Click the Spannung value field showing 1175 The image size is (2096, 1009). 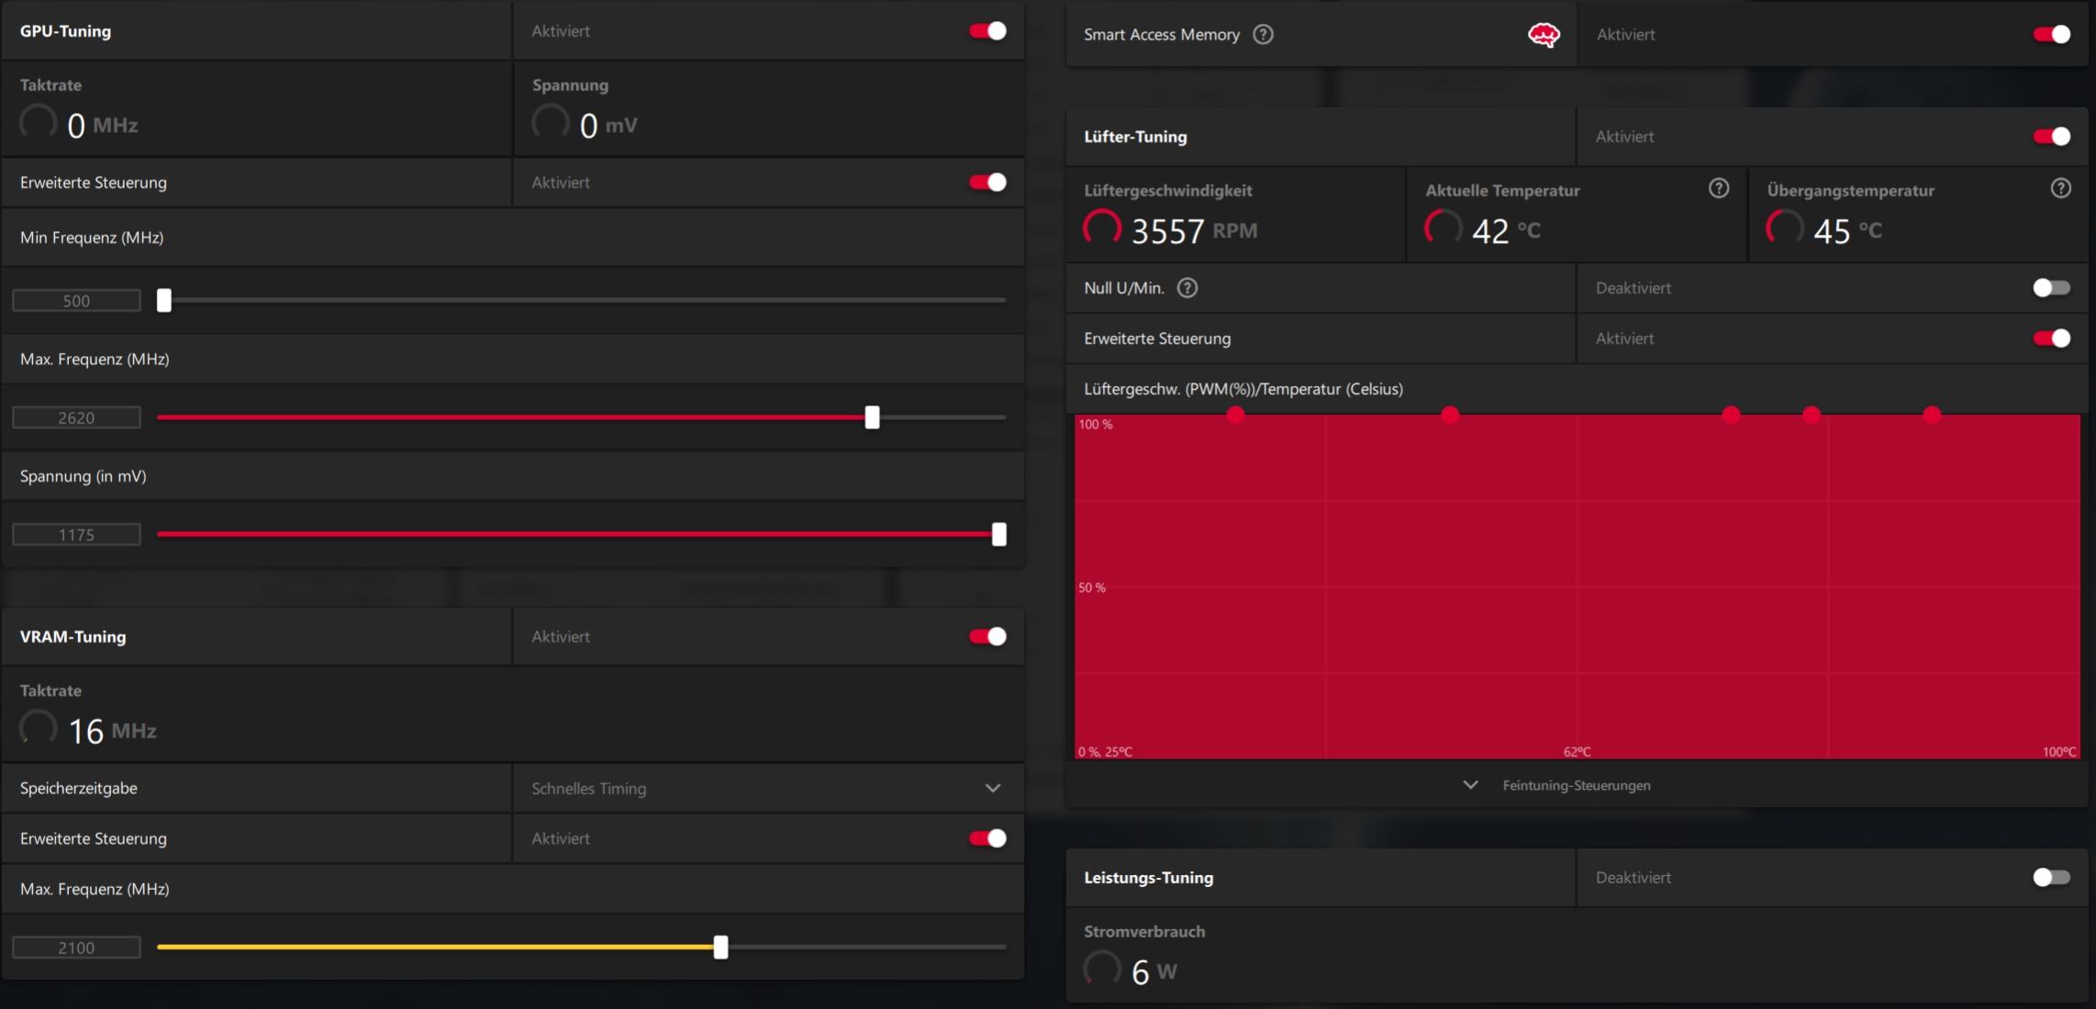(76, 535)
